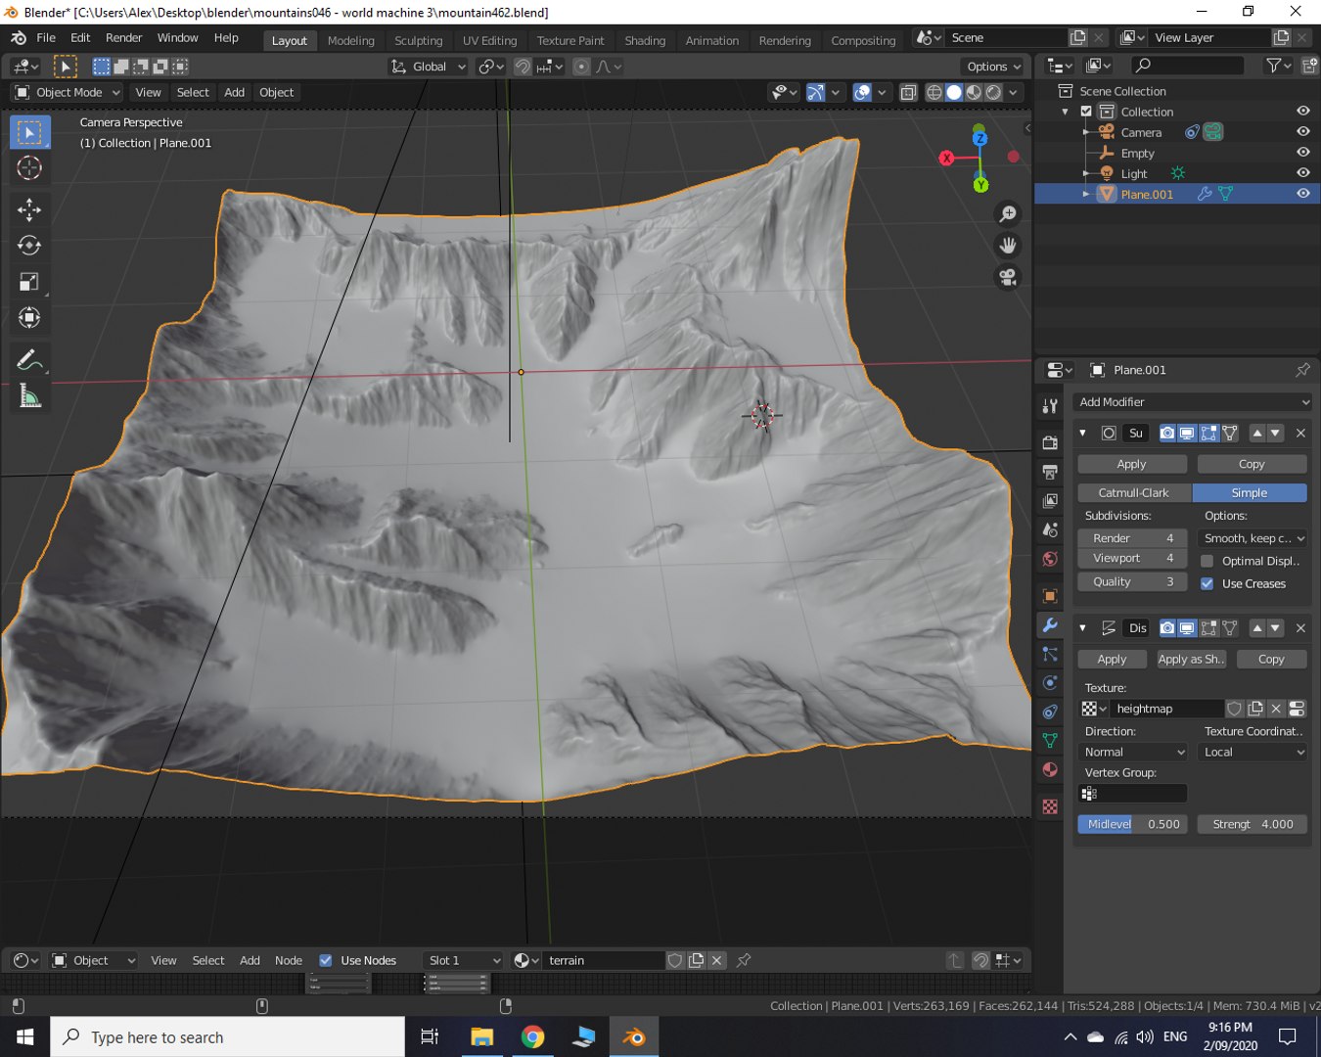This screenshot has width=1321, height=1057.
Task: Activate the Scale tool
Action: tap(29, 282)
